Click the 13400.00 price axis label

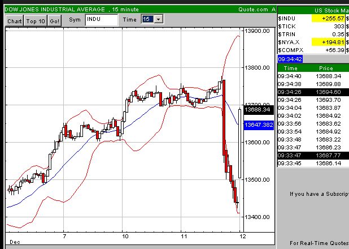click(257, 217)
